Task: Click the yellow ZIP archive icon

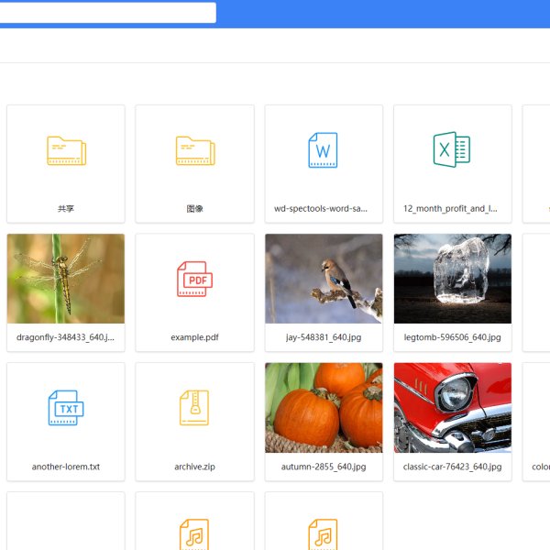Action: click(x=194, y=408)
